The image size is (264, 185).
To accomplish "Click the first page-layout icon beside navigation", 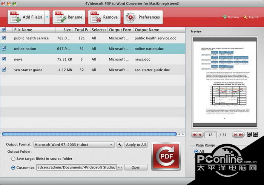I will click(250, 135).
